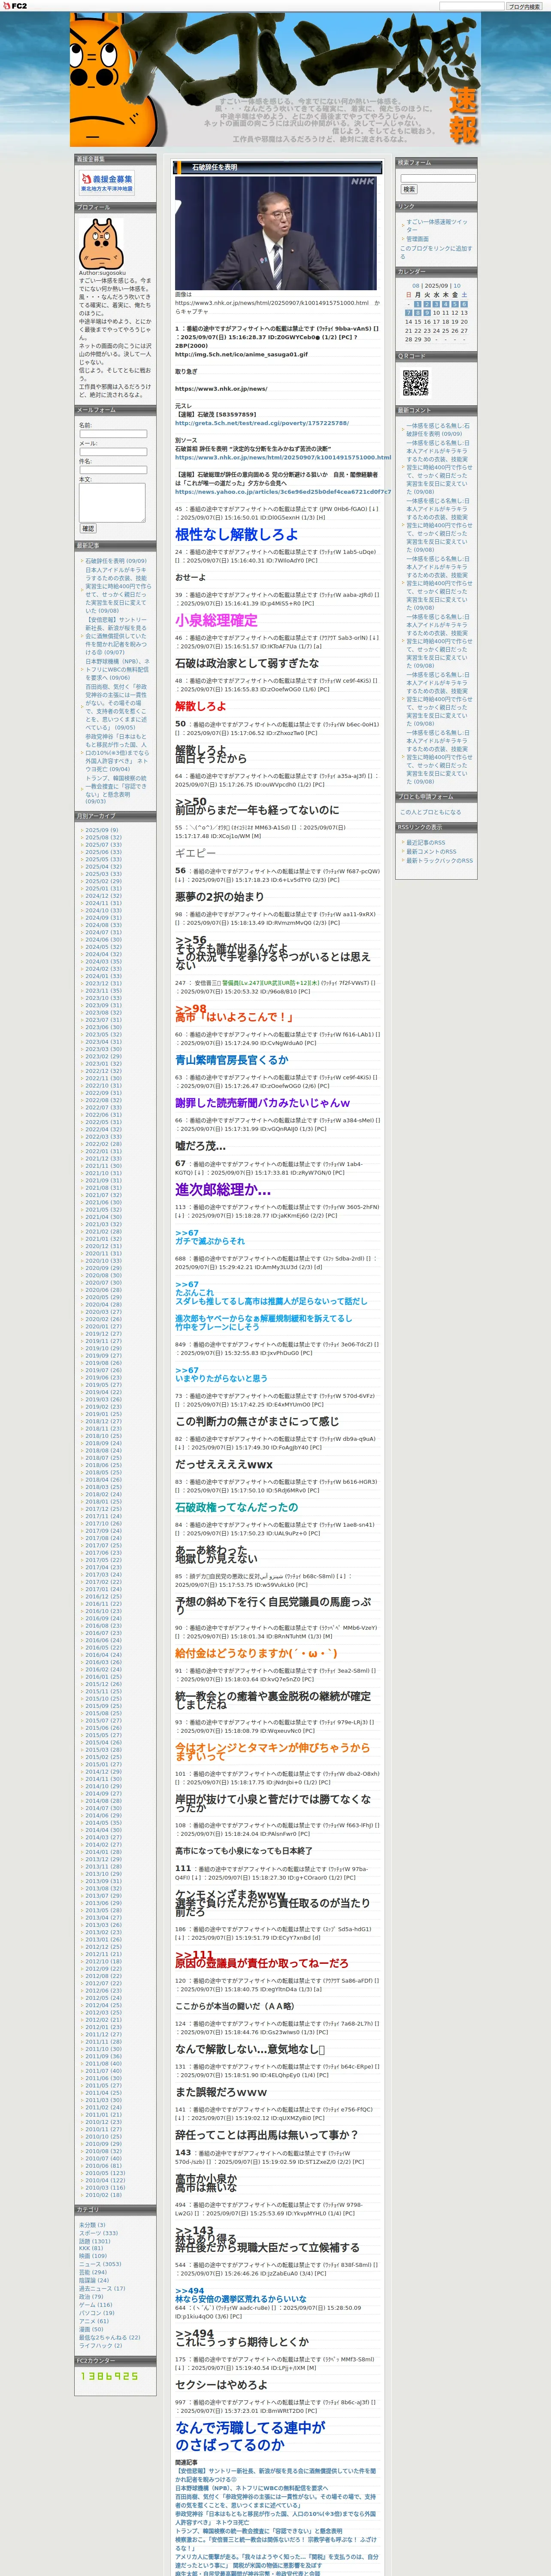Viewport: 551px width, 2576px height.
Task: Click the FC2 counter digits 1386925
Action: point(109,2376)
